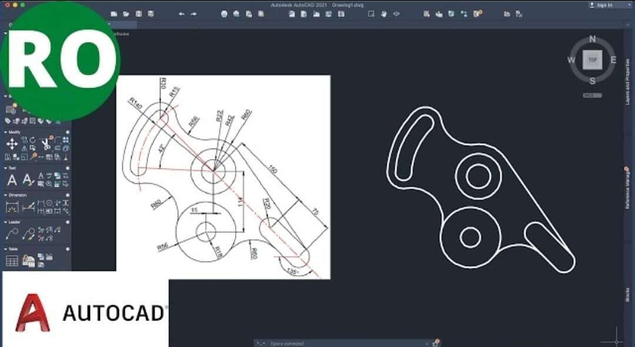The height and width of the screenshot is (347, 635).
Task: Select the Move tool in the Modify panel
Action: [11, 144]
